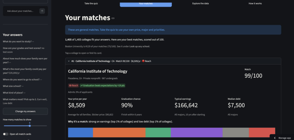Viewport: 294px width, 140px height.
Task: Click the California Institute of Technology card title
Action: point(97,71)
